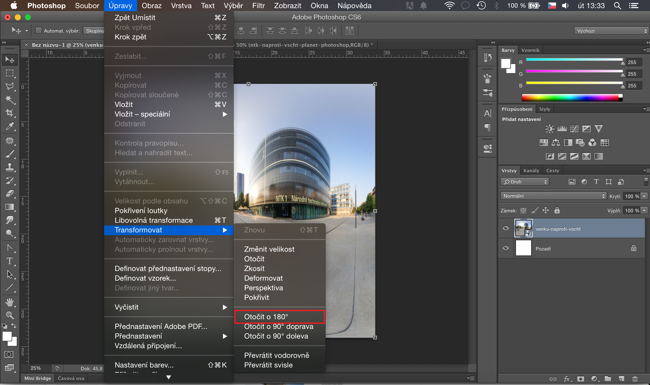The image size is (650, 385).
Task: Enable the Automat. výběr checkbox
Action: point(38,31)
